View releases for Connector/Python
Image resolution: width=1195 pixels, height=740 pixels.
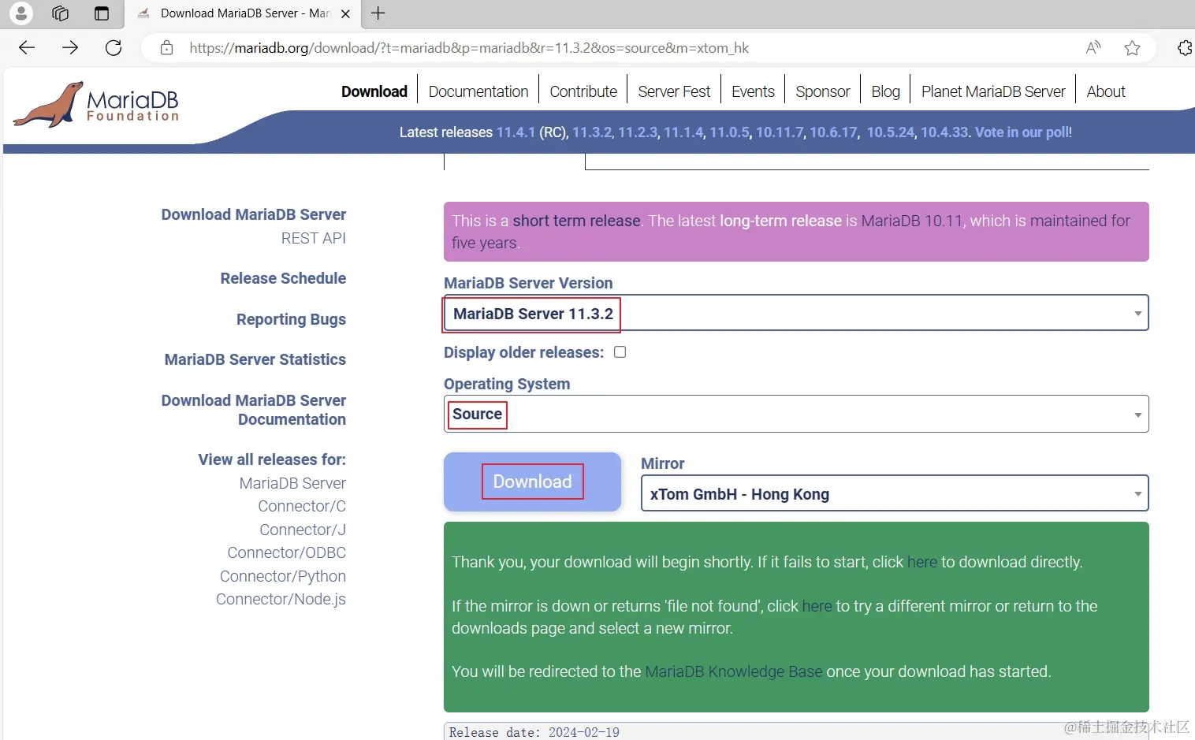pos(283,576)
